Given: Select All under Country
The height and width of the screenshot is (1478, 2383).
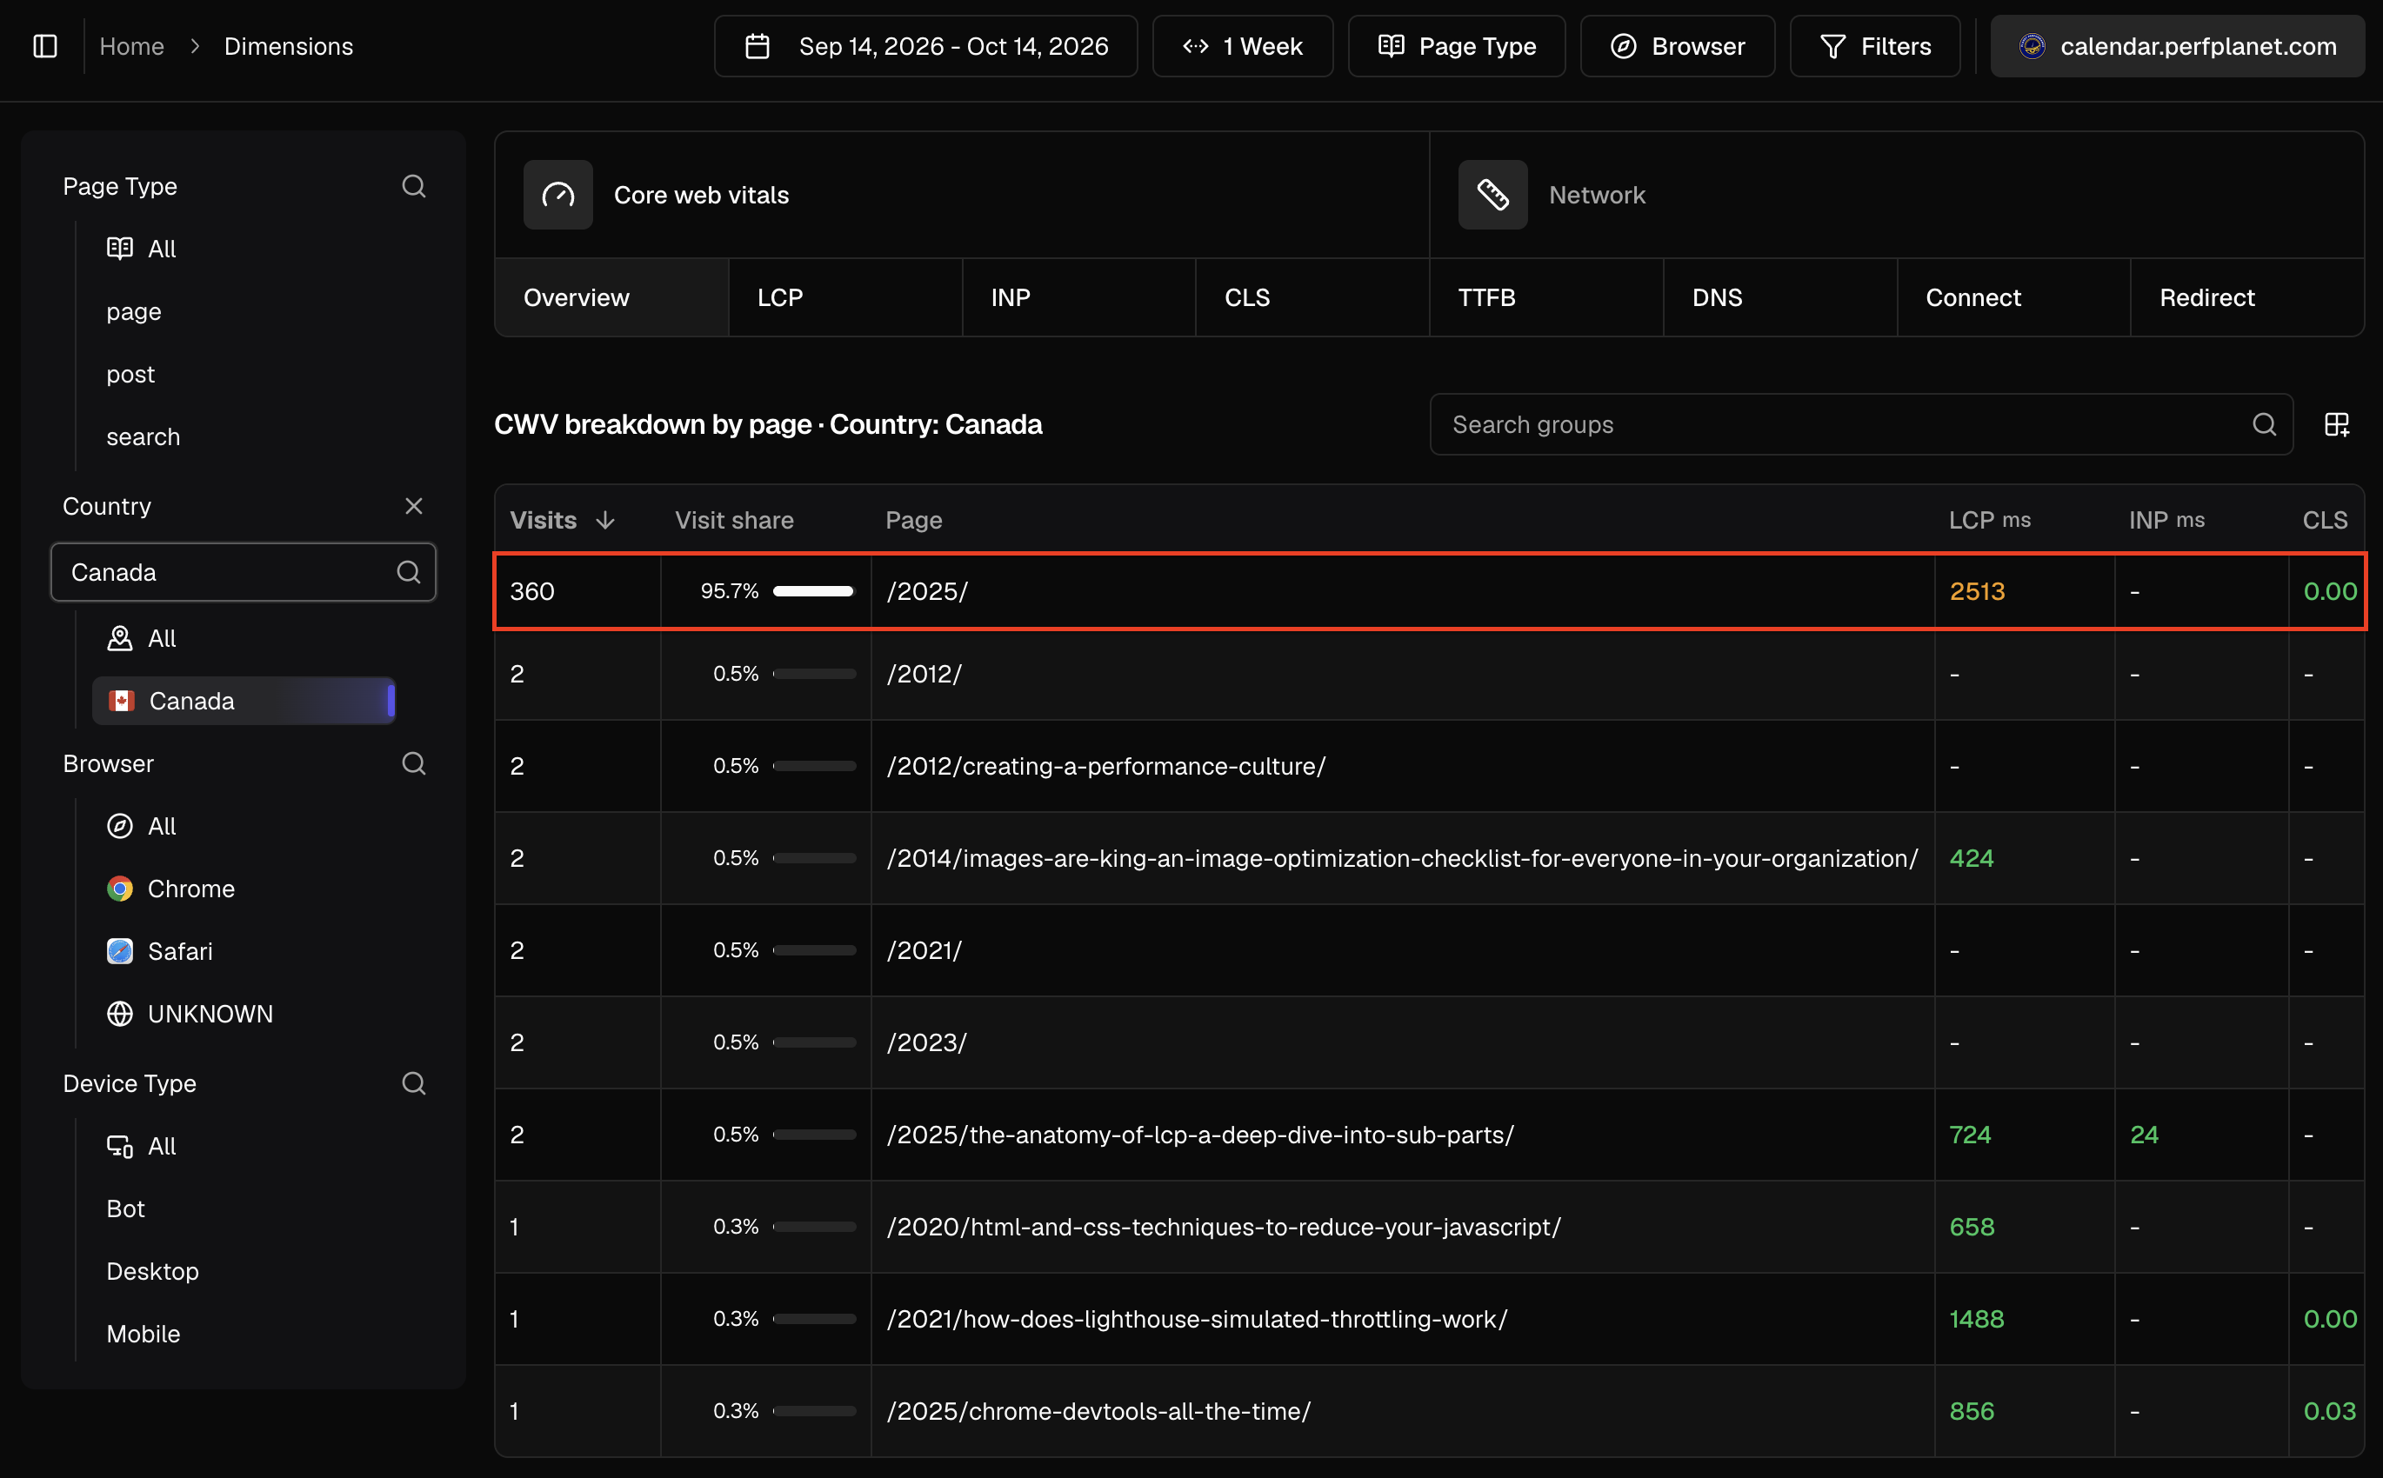Looking at the screenshot, I should 142,638.
